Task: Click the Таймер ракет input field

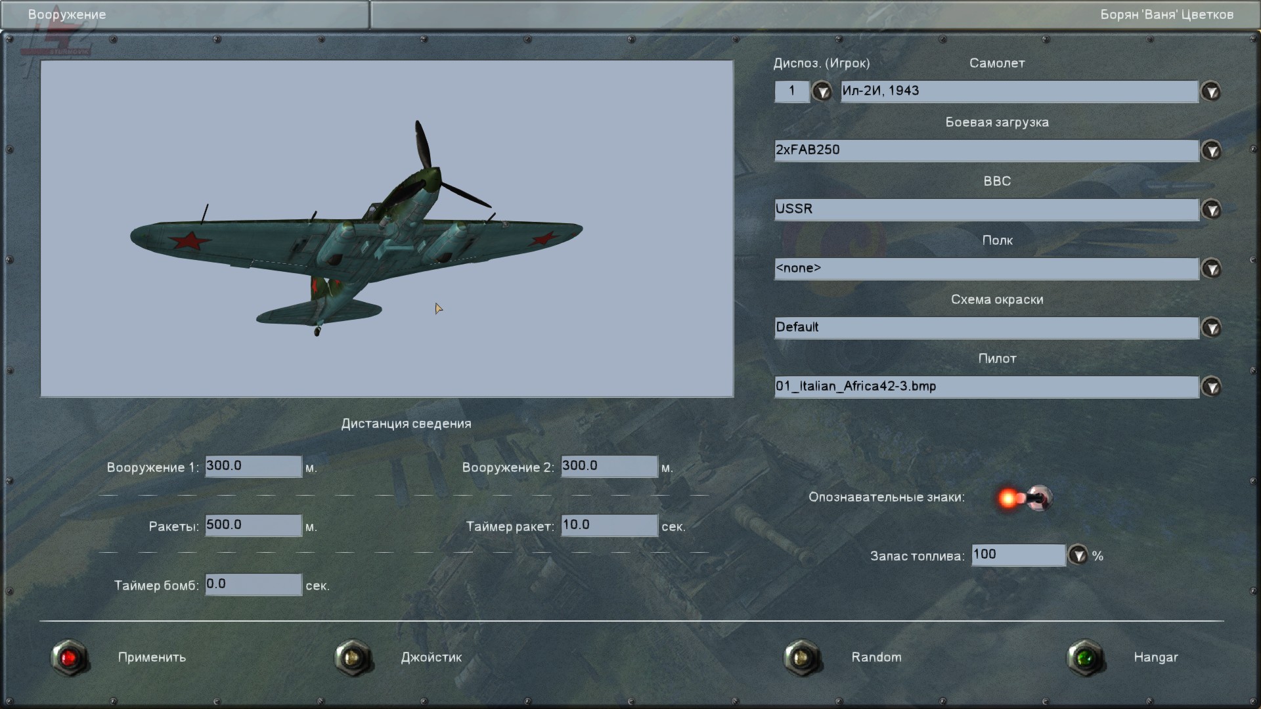Action: coord(609,525)
